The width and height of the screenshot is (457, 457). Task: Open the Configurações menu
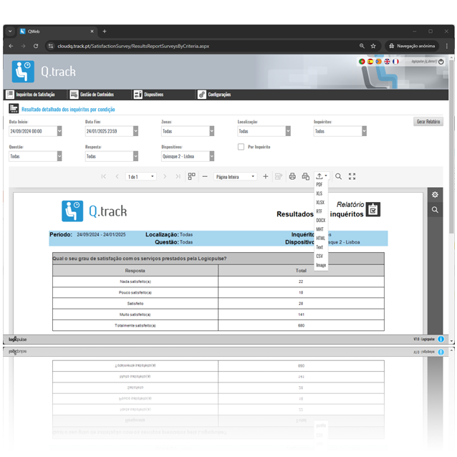215,95
